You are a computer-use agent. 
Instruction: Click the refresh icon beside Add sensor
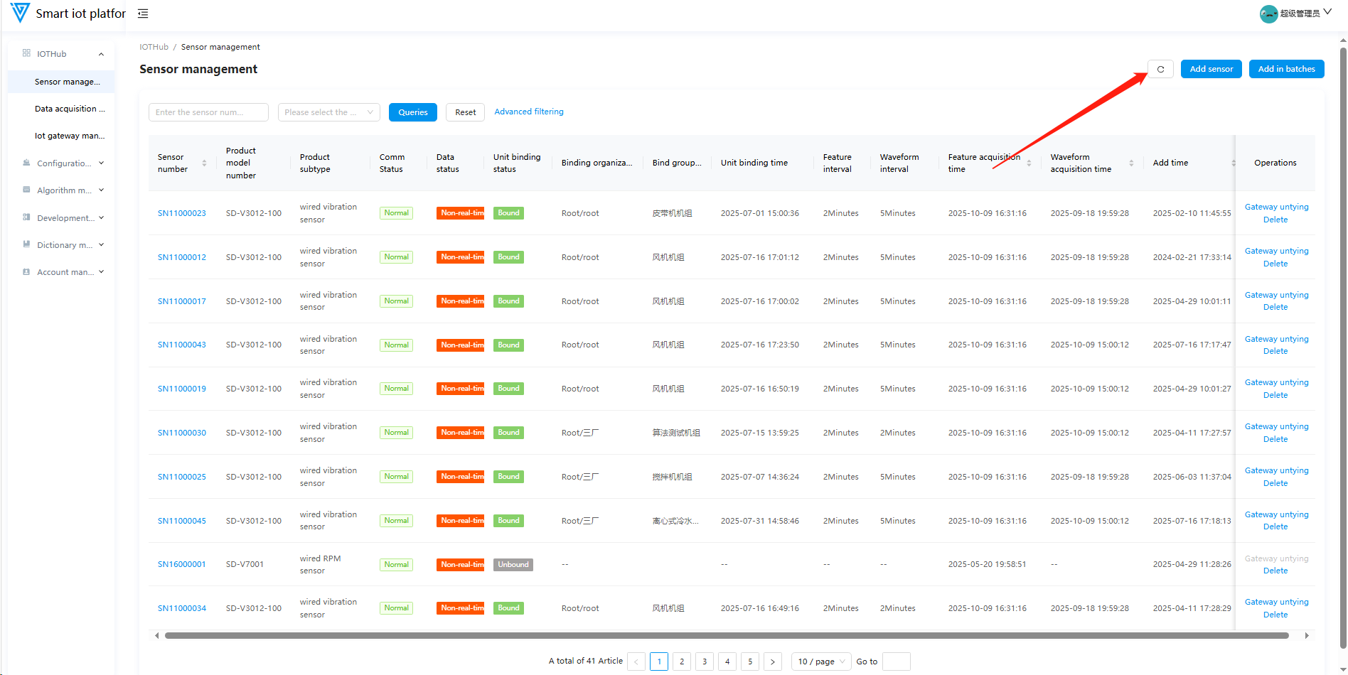[x=1160, y=69]
